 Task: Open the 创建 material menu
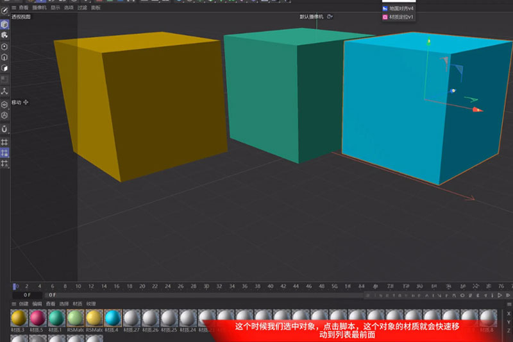24,304
